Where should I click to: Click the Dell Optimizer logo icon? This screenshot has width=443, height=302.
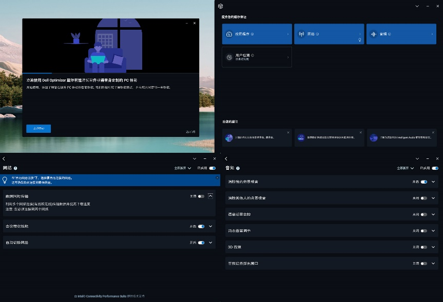pyautogui.click(x=220, y=6)
